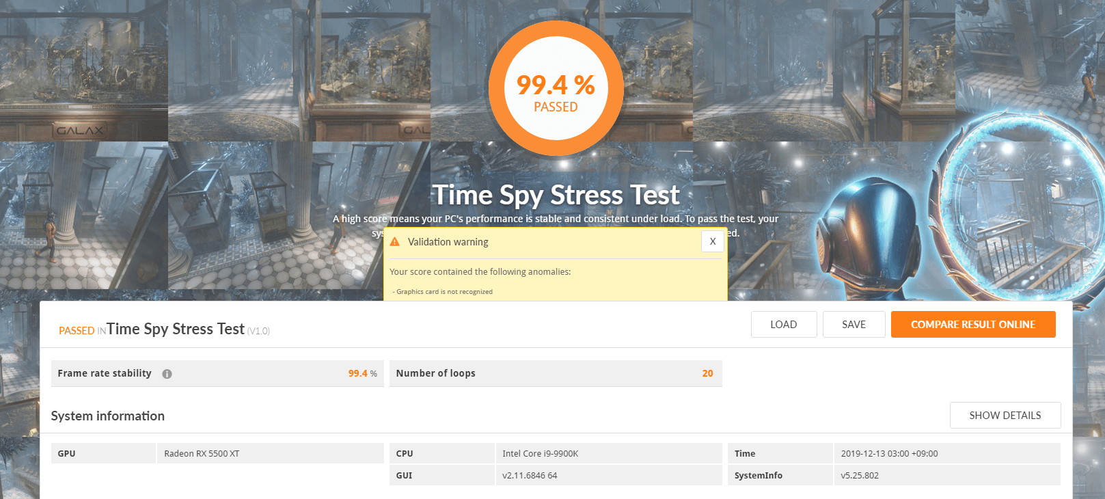Viewport: 1105px width, 499px height.
Task: Click the Frame rate stability 99.4 % value
Action: click(362, 373)
